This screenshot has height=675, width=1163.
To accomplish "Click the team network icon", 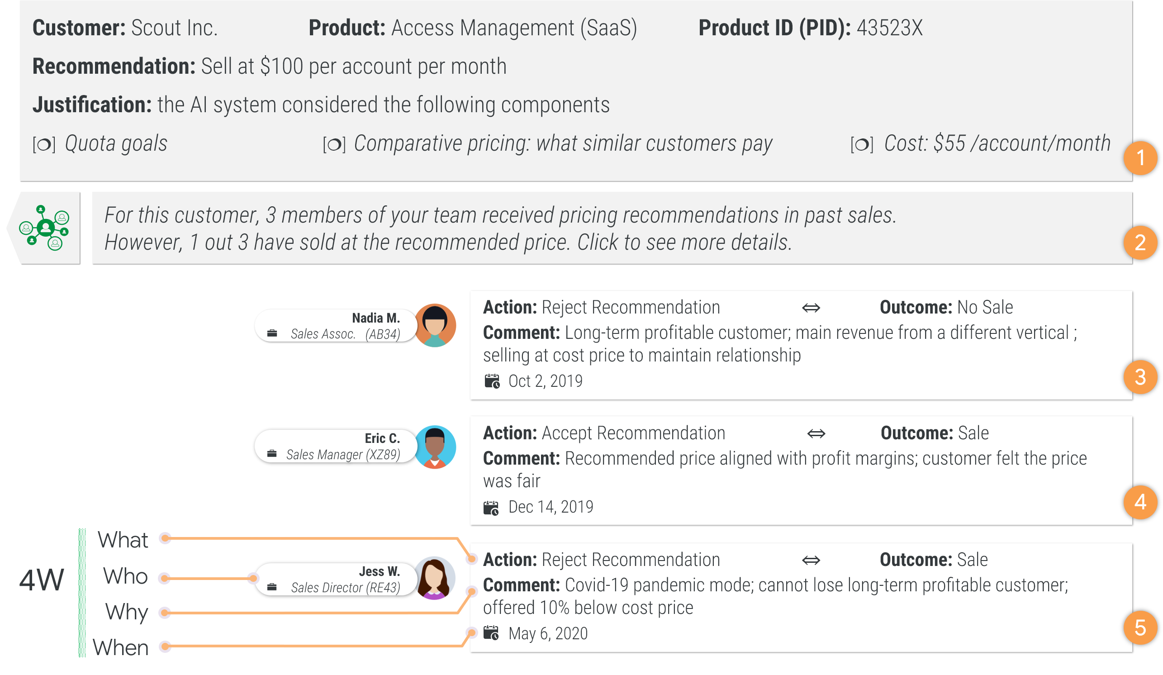I will (x=44, y=228).
